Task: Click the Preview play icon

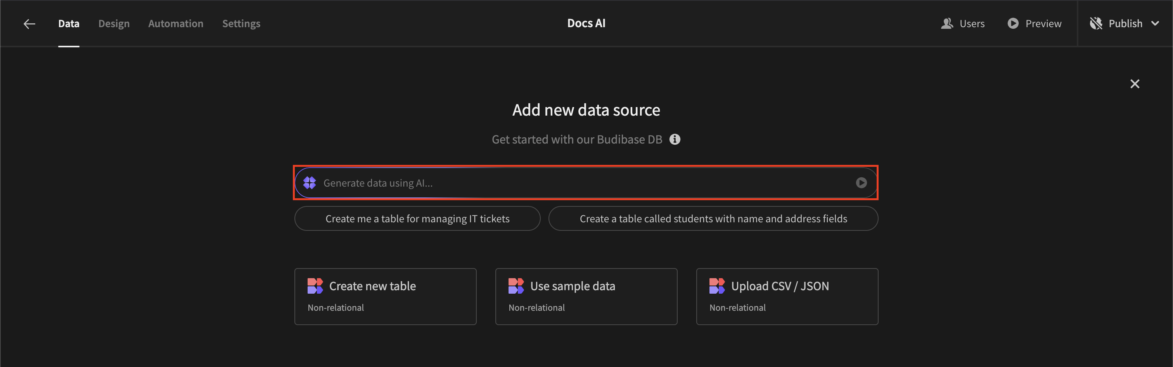Action: [x=1013, y=24]
